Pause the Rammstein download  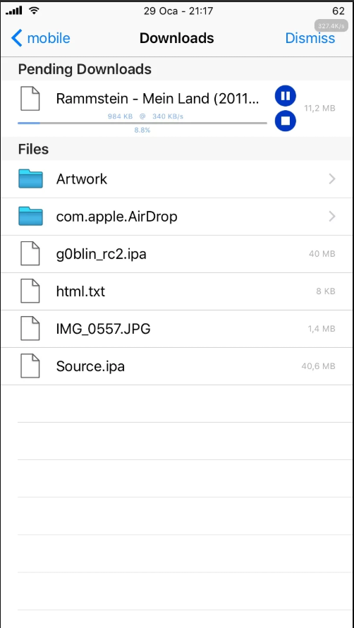[x=285, y=96]
